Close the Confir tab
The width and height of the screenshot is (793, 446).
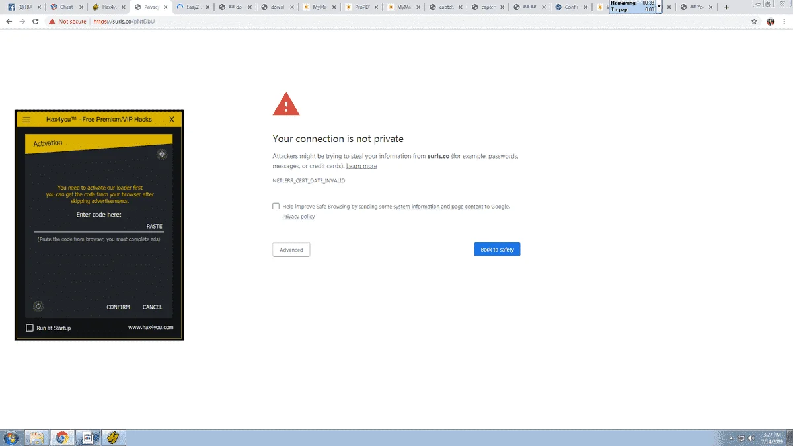[x=585, y=7]
